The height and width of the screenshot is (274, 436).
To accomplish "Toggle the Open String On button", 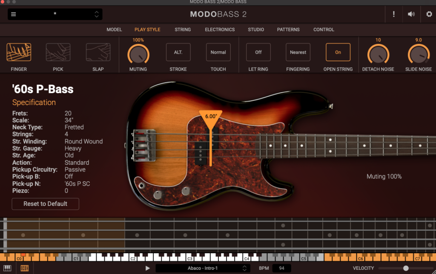I will point(338,52).
